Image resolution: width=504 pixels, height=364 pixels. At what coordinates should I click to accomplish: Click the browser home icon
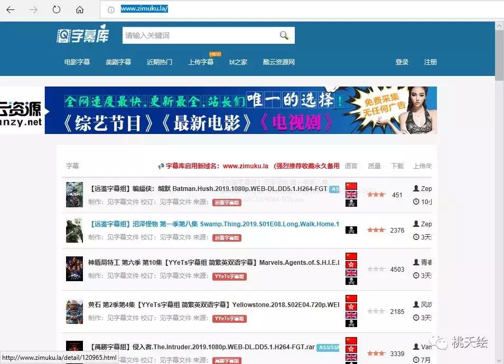click(79, 9)
